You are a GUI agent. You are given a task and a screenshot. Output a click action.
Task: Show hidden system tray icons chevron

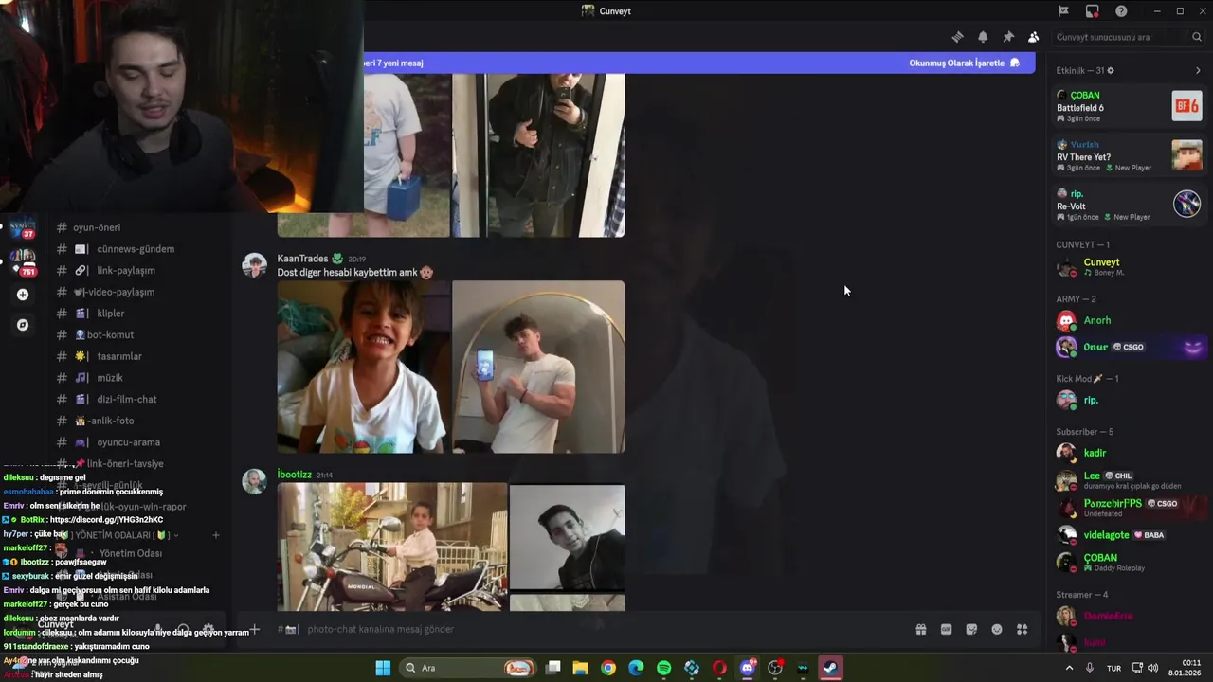pos(1069,668)
